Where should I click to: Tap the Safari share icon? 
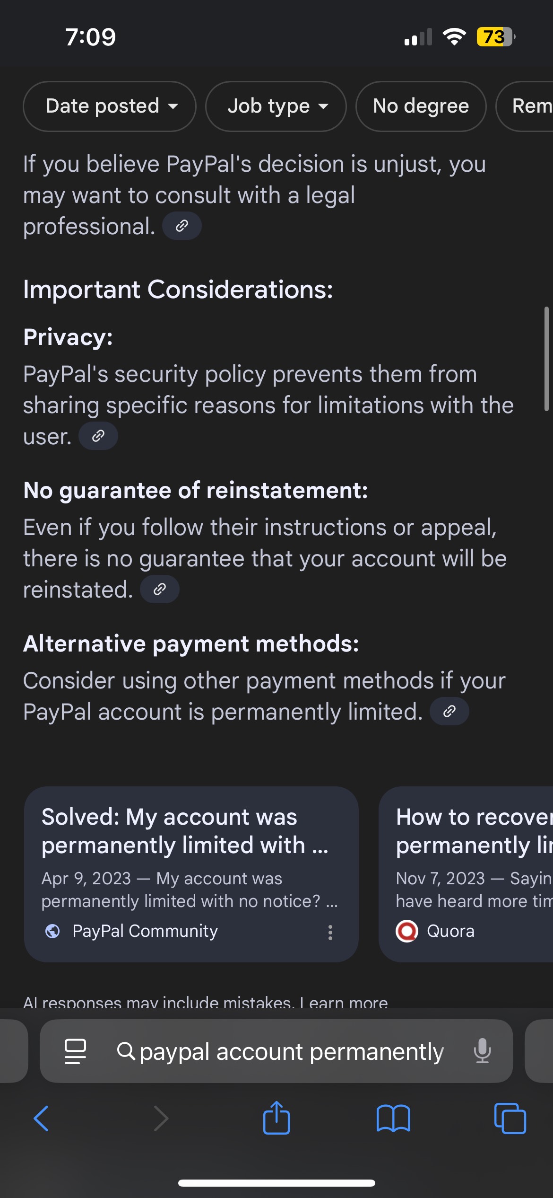point(276,1118)
